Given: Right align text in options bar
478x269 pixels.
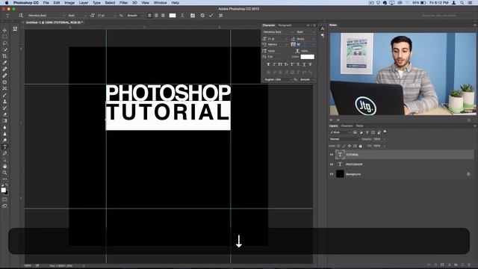Looking at the screenshot, I should [163, 16].
